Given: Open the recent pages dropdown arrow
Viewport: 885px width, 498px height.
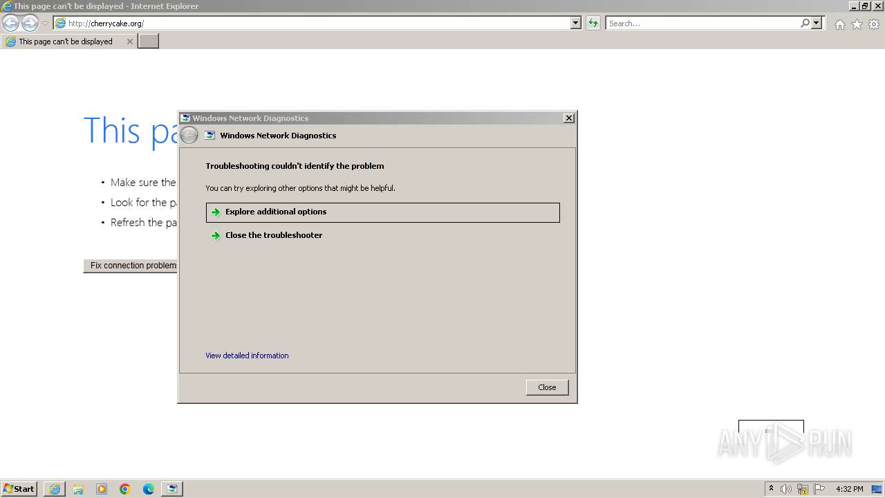Looking at the screenshot, I should [x=45, y=24].
